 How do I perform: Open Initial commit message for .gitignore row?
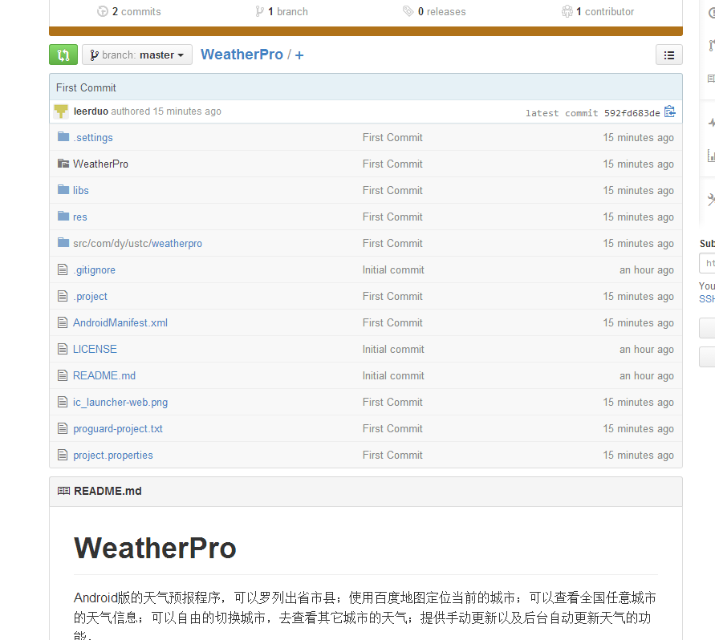(393, 269)
